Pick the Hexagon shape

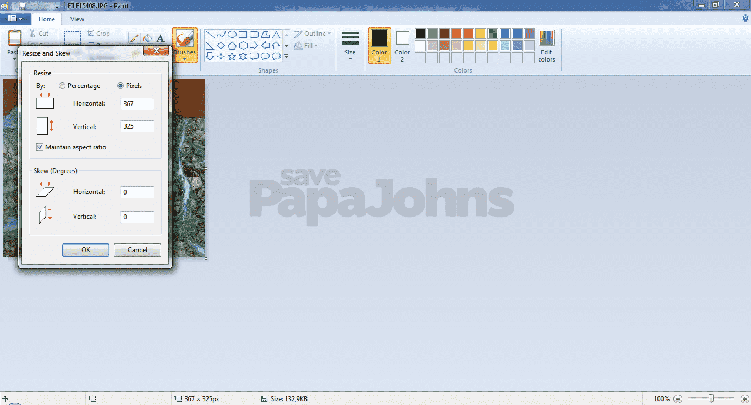pyautogui.click(x=243, y=45)
